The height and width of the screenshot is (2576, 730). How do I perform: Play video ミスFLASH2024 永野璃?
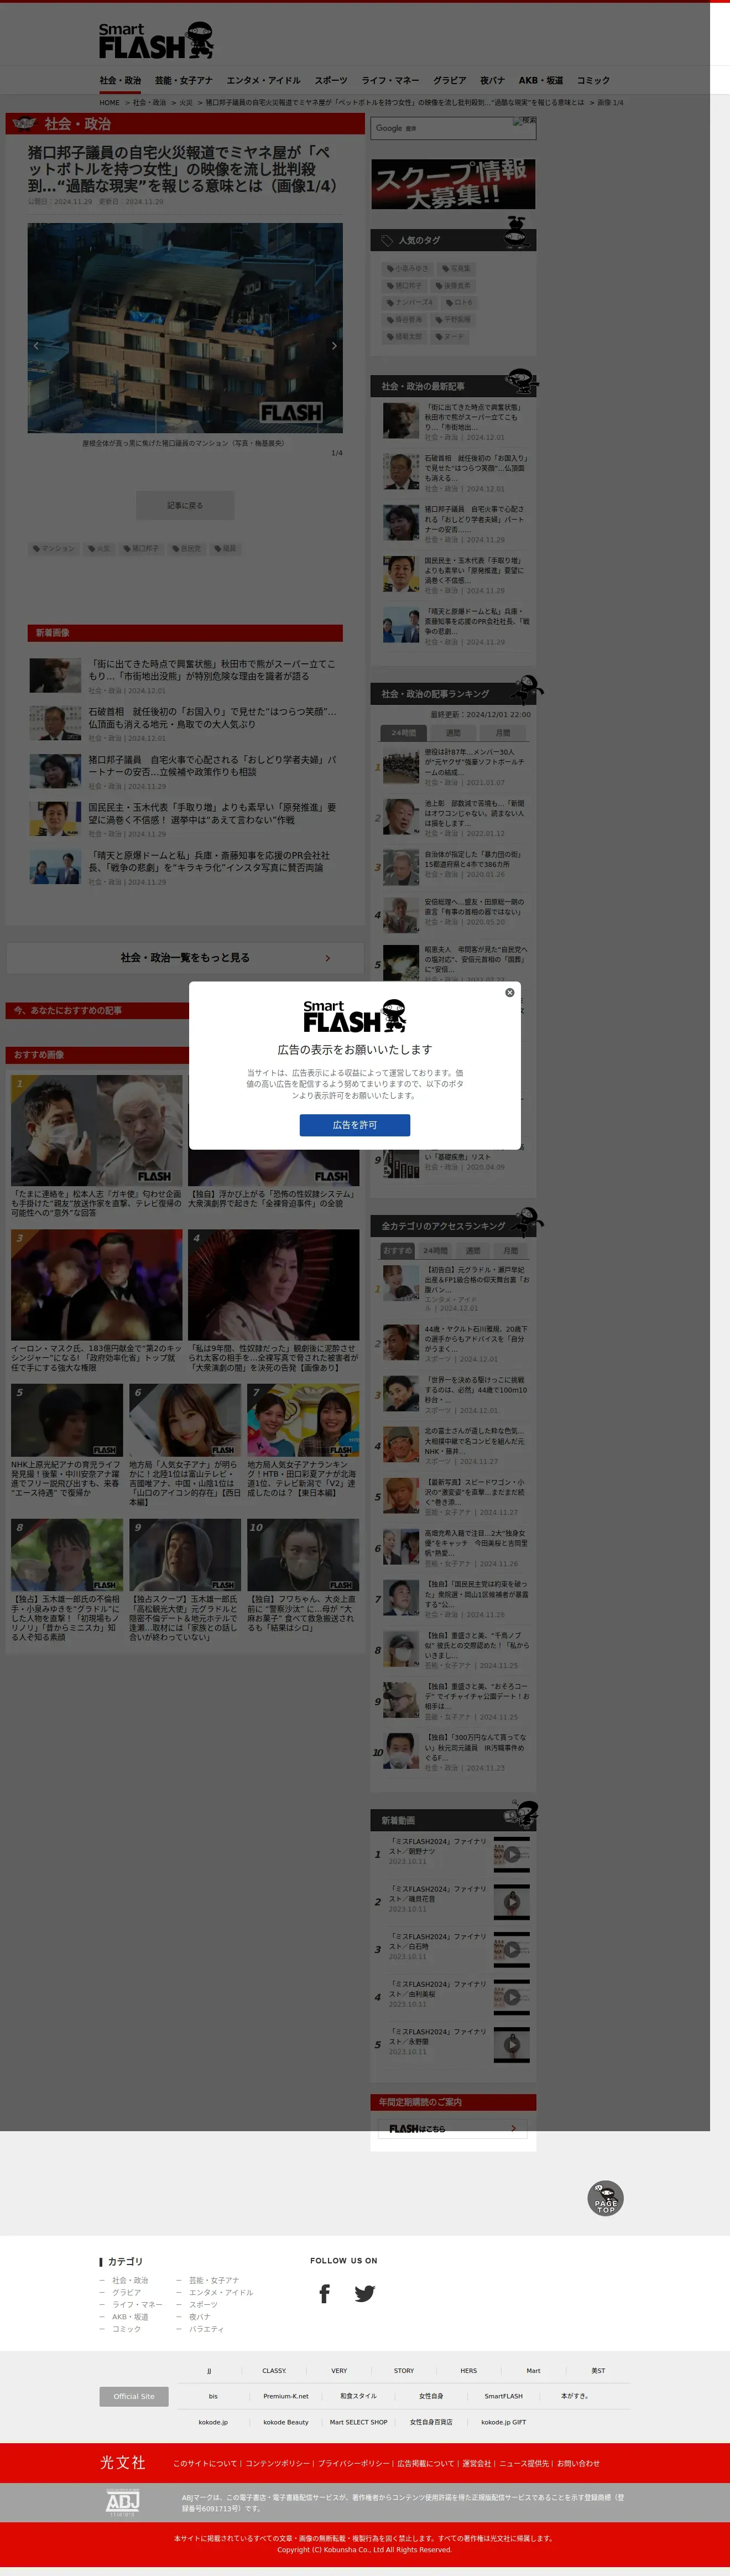(x=511, y=2045)
